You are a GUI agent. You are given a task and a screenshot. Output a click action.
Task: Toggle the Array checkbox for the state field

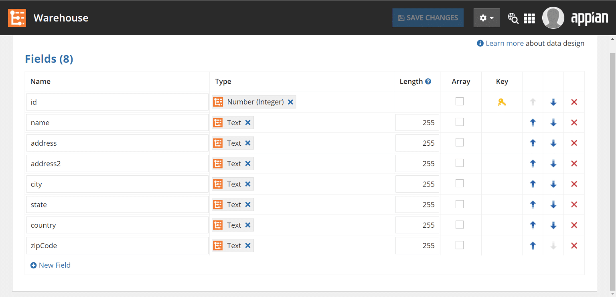click(x=459, y=204)
